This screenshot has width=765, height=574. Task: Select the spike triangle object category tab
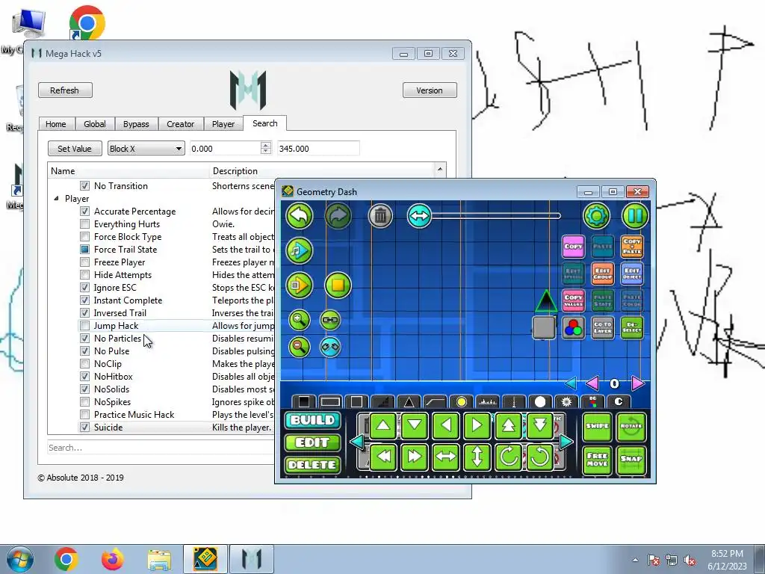[409, 401]
